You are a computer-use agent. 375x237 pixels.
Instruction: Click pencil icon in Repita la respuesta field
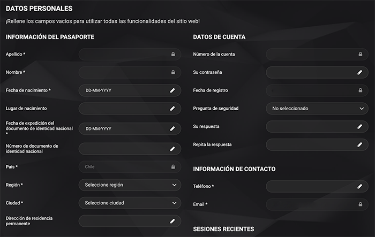[360, 145]
